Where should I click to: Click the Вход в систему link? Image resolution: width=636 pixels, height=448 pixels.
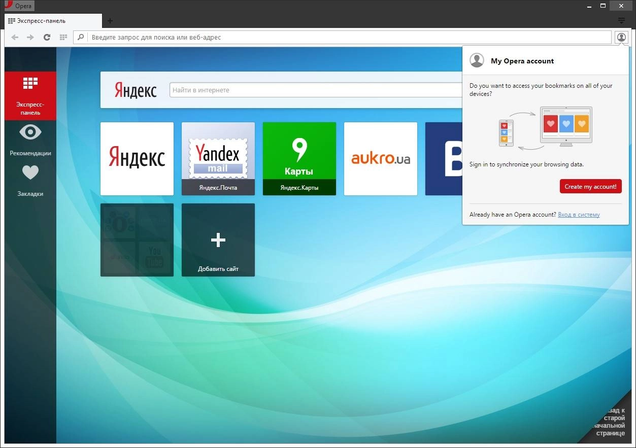coord(579,215)
